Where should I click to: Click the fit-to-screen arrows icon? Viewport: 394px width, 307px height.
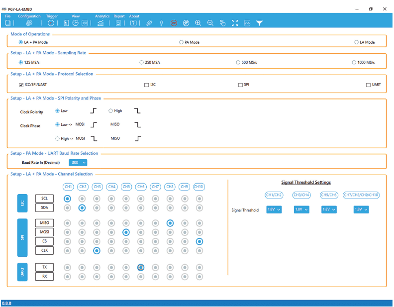[235, 23]
